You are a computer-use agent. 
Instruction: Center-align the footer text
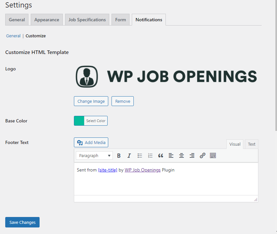tap(182, 155)
